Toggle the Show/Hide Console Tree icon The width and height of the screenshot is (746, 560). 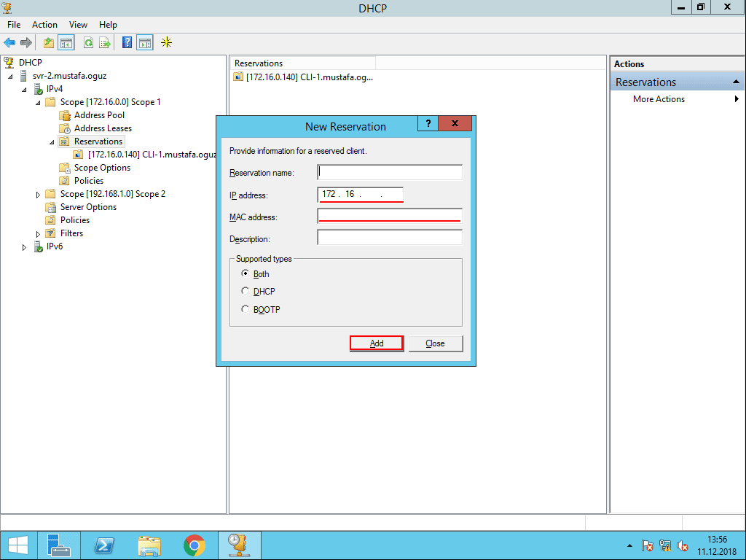click(66, 43)
